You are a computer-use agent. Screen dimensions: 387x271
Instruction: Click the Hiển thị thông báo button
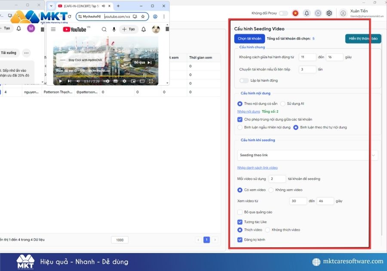point(362,38)
